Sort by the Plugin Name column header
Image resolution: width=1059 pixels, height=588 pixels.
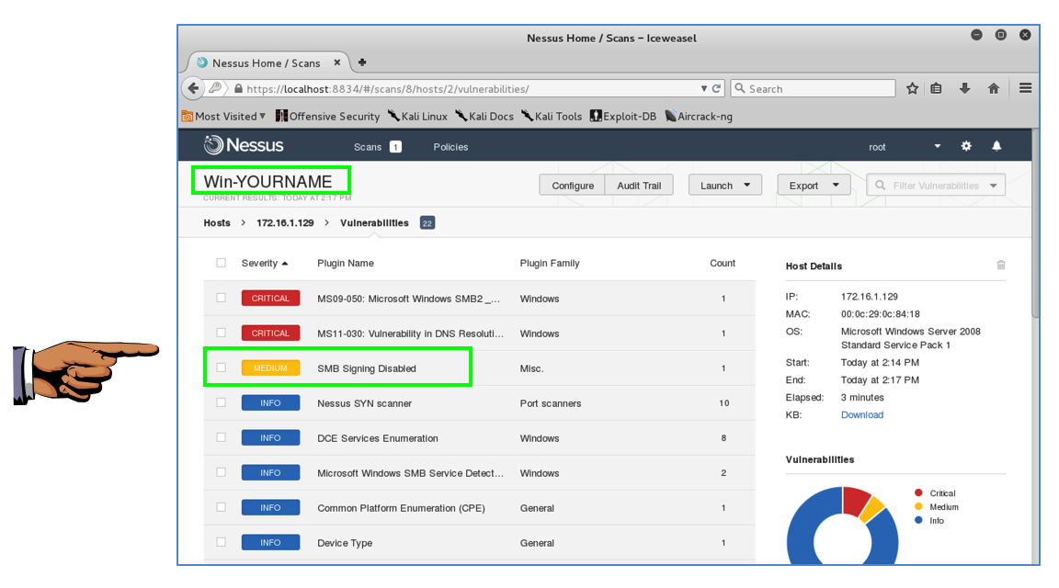coord(345,264)
